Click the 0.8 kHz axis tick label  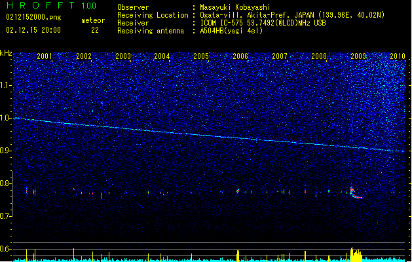pyautogui.click(x=6, y=183)
